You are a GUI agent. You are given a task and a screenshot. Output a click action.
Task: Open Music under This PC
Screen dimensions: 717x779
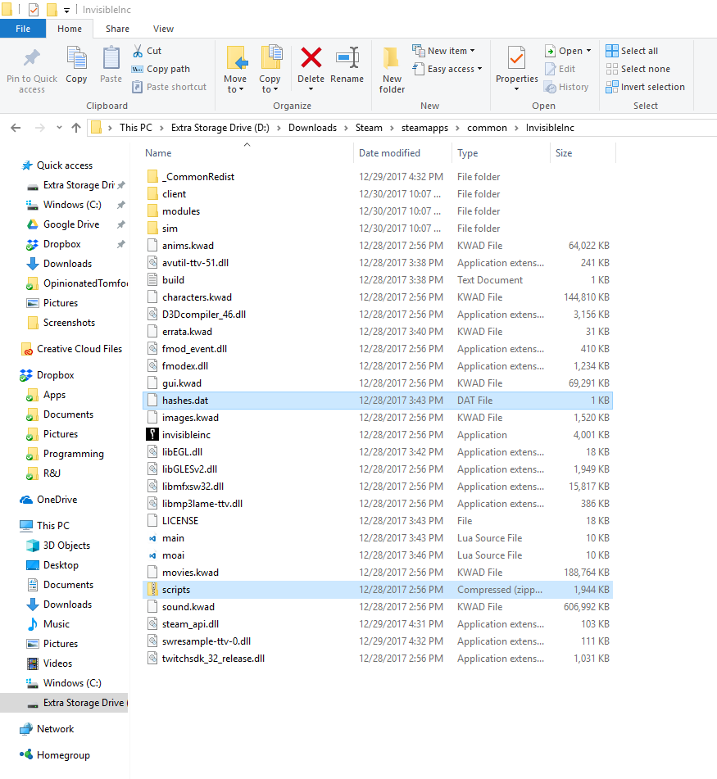pyautogui.click(x=57, y=624)
